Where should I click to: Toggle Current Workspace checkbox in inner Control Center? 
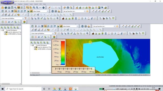coord(33,45)
